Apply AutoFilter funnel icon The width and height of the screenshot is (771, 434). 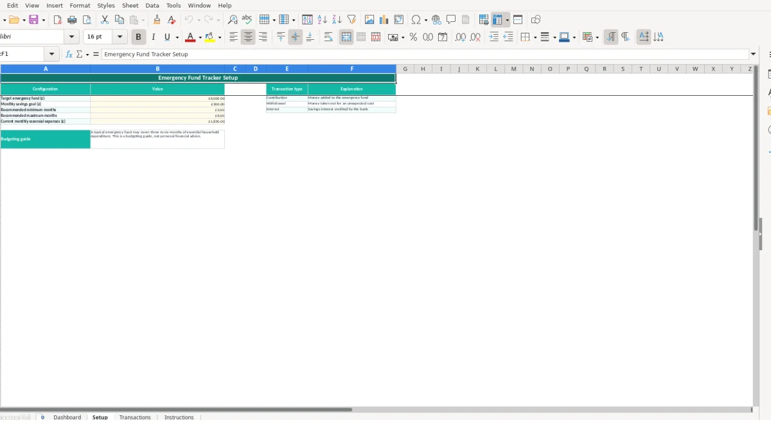point(351,20)
